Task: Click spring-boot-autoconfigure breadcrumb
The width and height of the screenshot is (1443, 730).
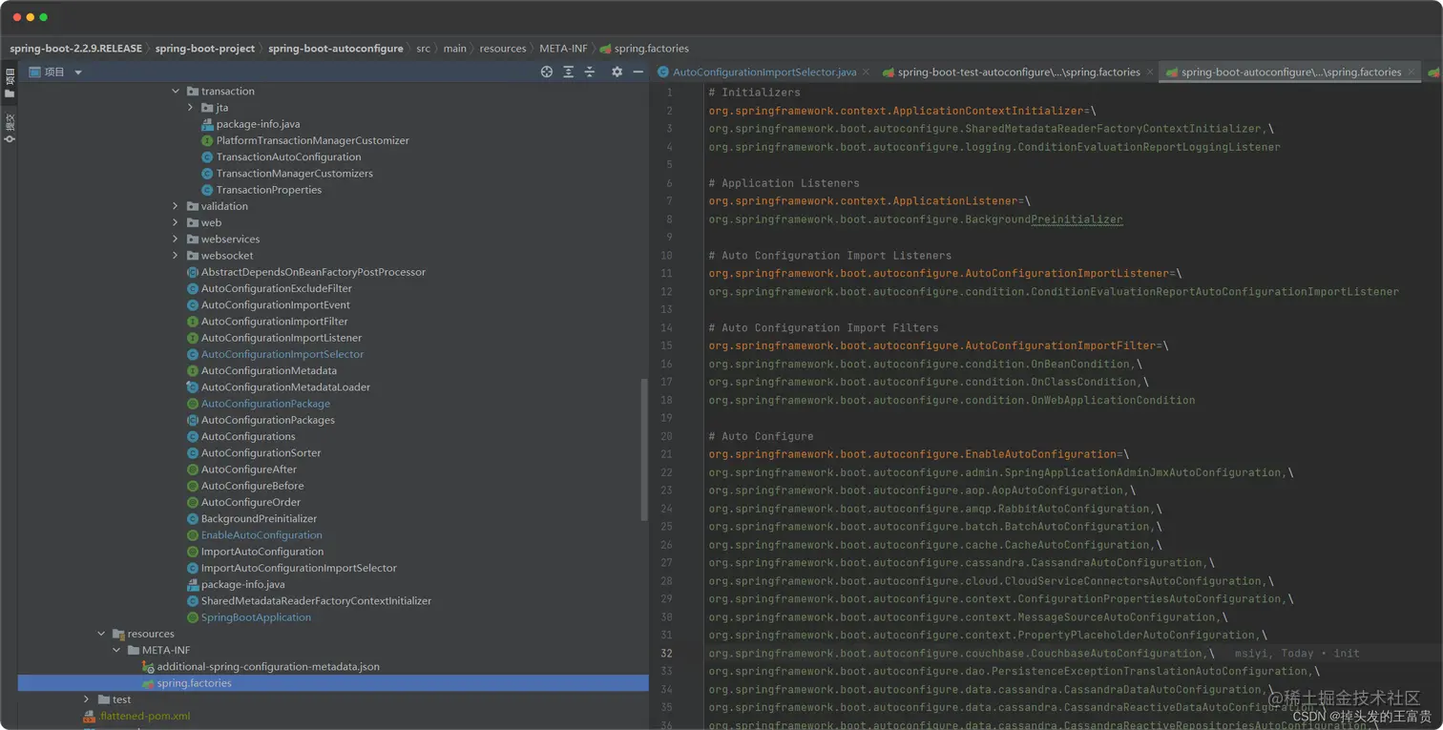Action: [336, 49]
